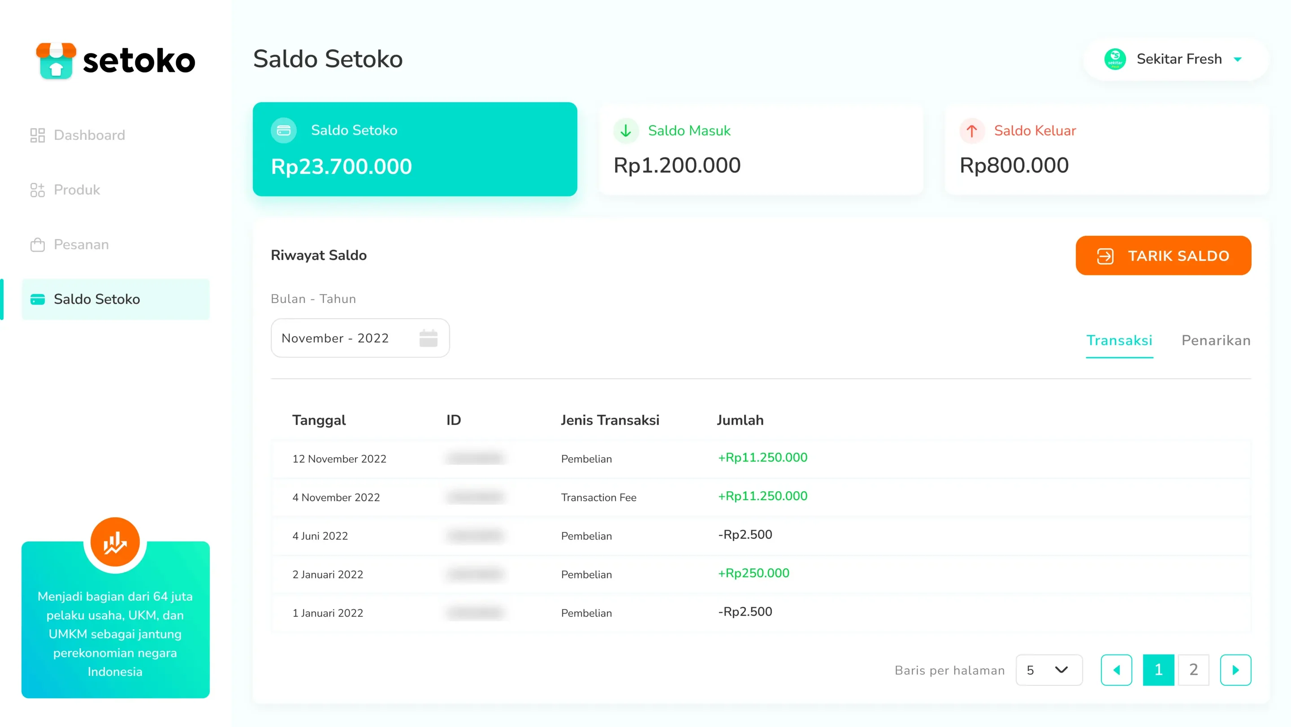Switch to the Penarikan tab
Screen dimensions: 1291x727
click(1216, 341)
